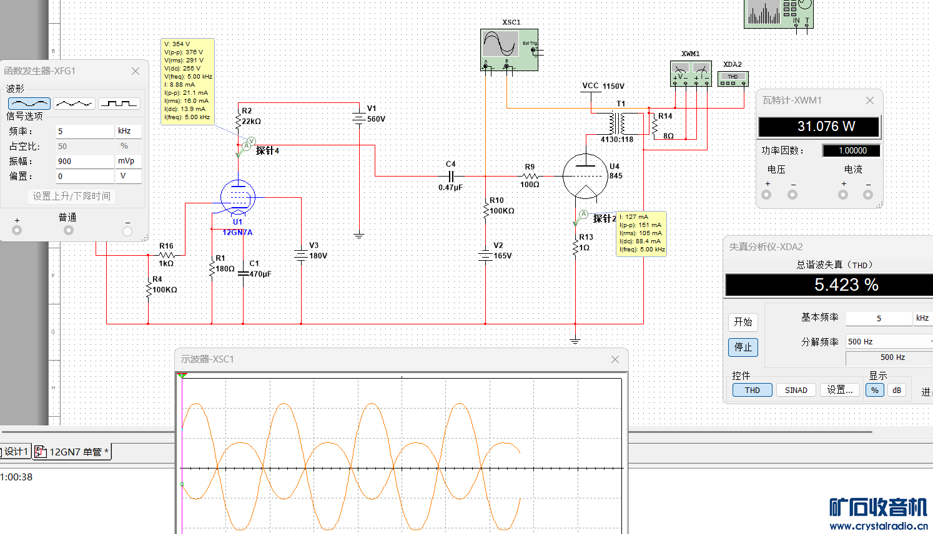Click the U4 845 triode tube symbol
The image size is (933, 534).
tap(585, 176)
